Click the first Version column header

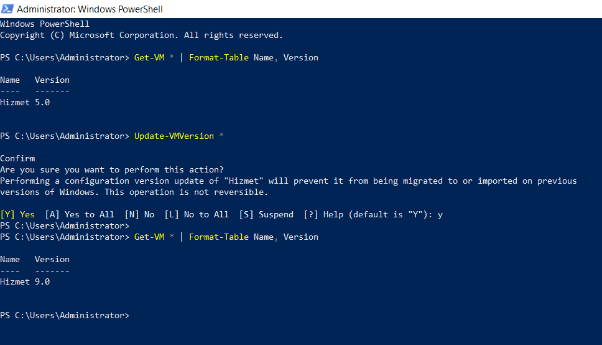52,80
